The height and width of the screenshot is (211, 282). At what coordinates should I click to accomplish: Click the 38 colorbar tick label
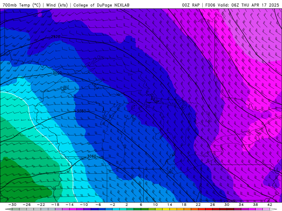[x=255, y=205]
